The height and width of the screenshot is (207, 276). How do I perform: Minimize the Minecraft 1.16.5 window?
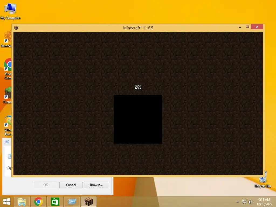click(x=240, y=27)
